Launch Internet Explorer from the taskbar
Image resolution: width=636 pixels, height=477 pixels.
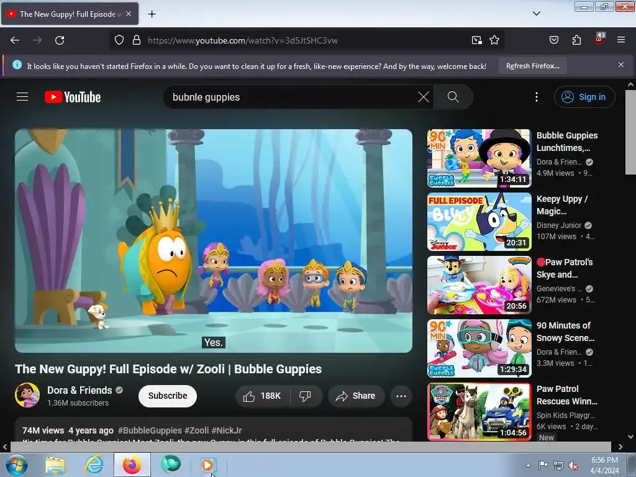[94, 465]
